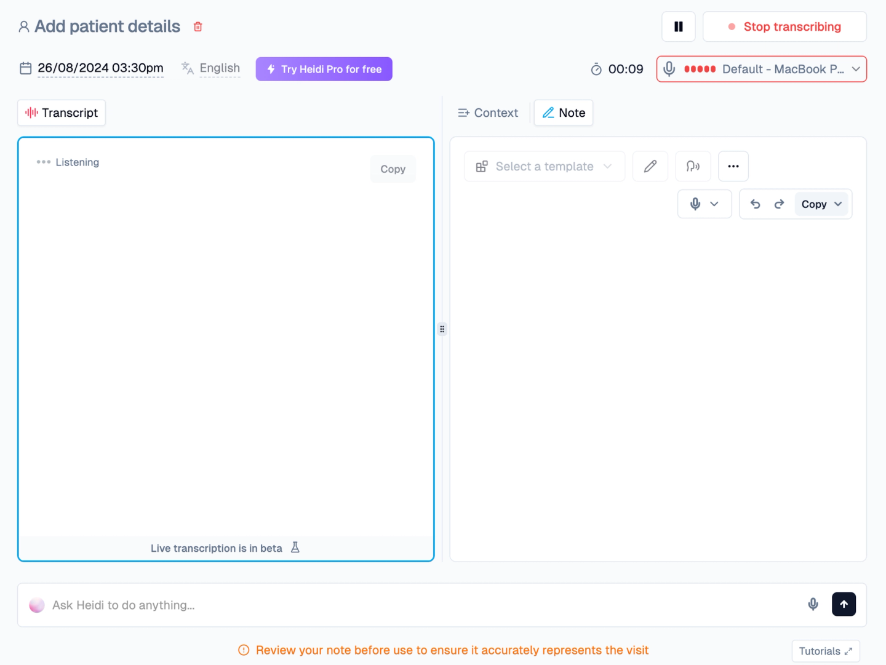Image resolution: width=886 pixels, height=665 pixels.
Task: Click the microphone icon in device selector
Action: click(669, 69)
